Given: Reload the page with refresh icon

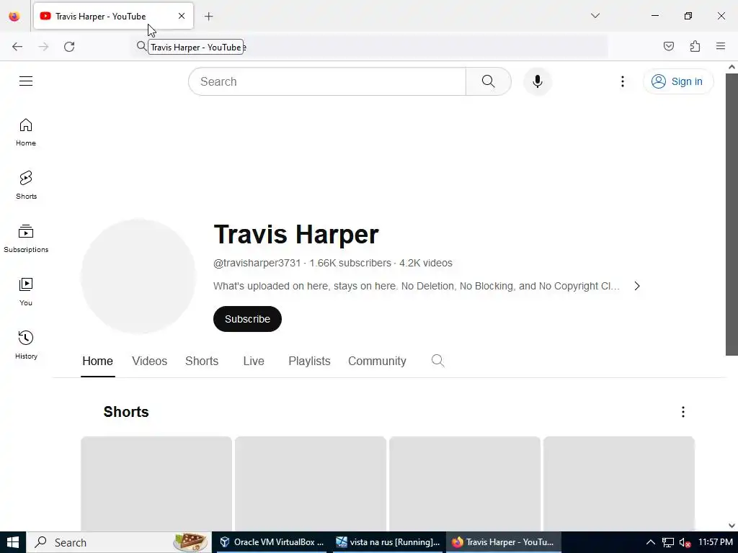Looking at the screenshot, I should click(x=69, y=47).
